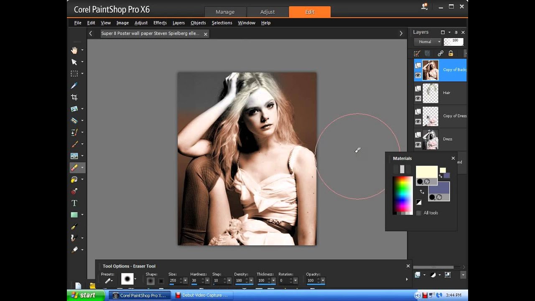Switch to the Manage tab
This screenshot has width=535, height=301.
click(225, 12)
